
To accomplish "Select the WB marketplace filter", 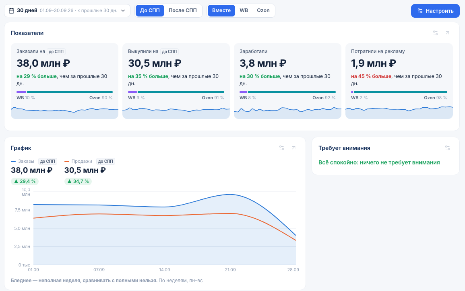I will pyautogui.click(x=244, y=10).
